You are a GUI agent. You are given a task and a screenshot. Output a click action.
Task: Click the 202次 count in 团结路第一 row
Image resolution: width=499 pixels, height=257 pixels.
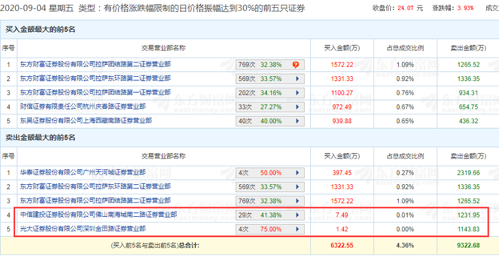247,92
